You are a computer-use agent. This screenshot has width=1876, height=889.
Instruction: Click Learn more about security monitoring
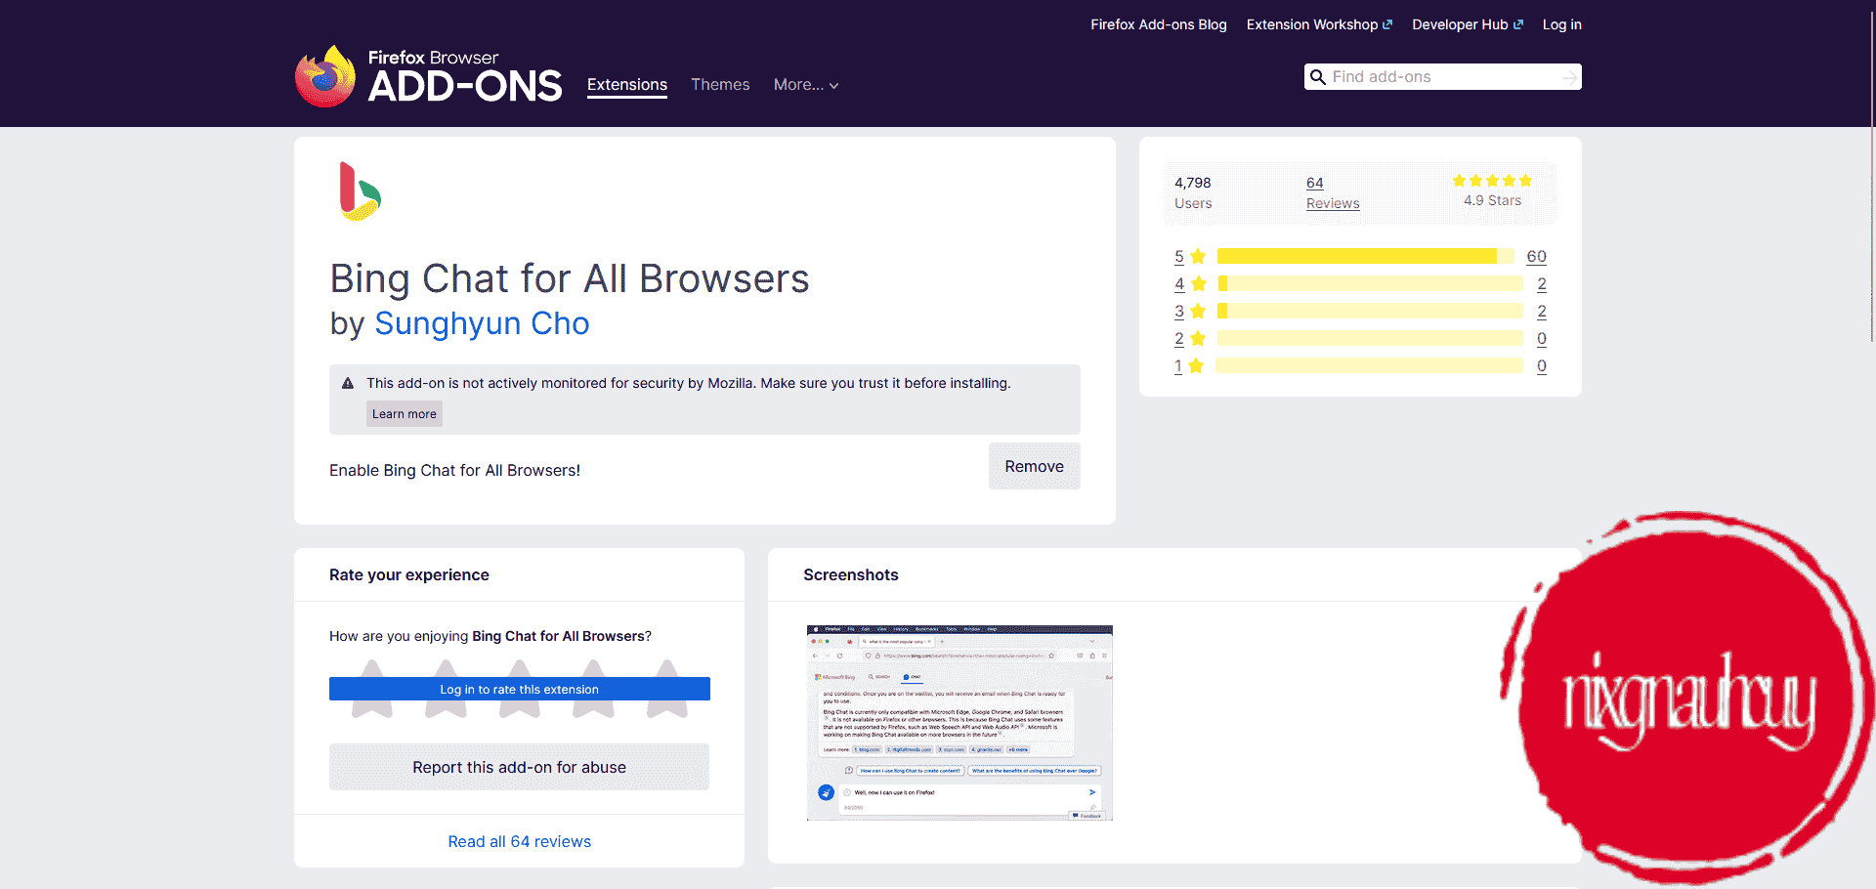pos(405,414)
